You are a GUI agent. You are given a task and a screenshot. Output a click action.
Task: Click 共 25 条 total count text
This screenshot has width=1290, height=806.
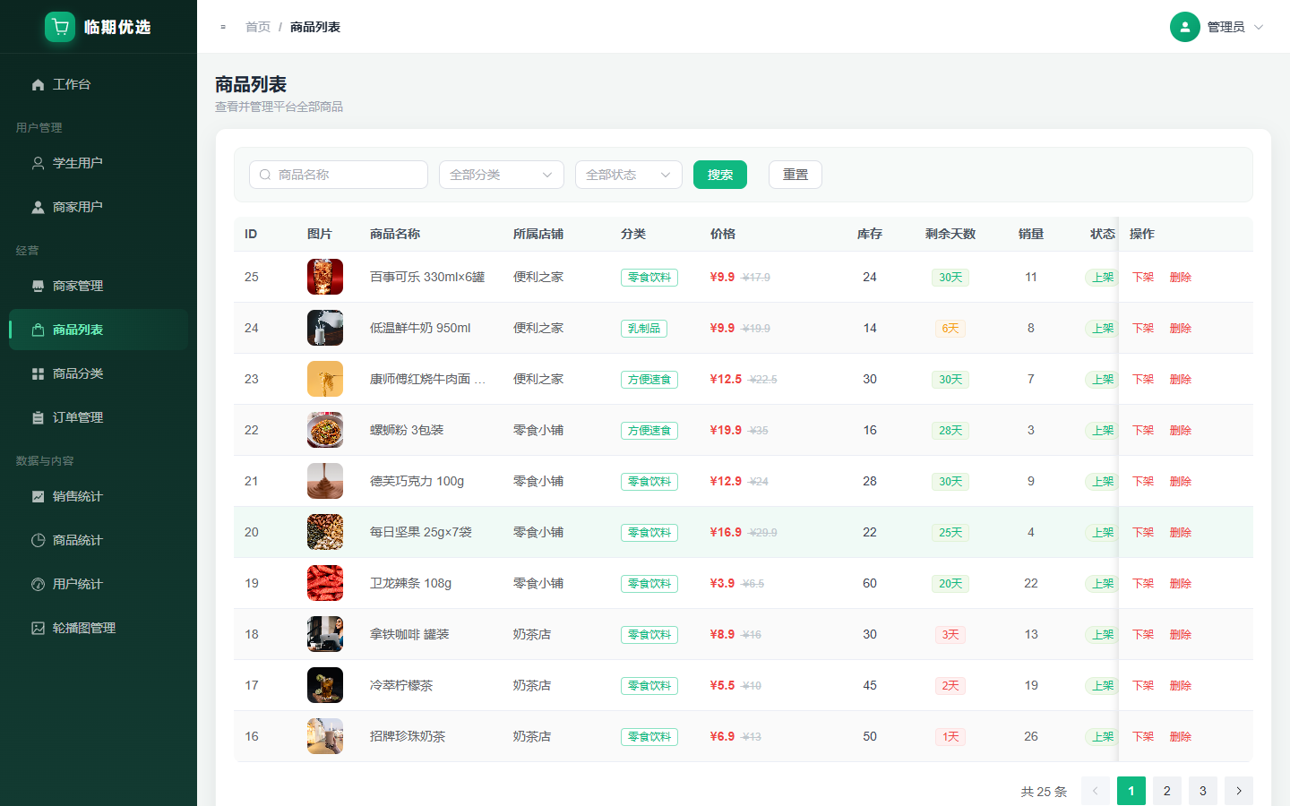click(1045, 792)
